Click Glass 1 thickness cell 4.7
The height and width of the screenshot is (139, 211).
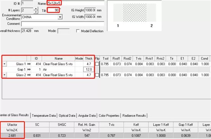(x=89, y=64)
